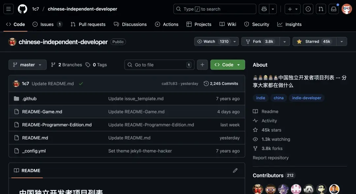Open GitHub home via the Octocat logo
The width and height of the screenshot is (356, 194).
[22, 9]
